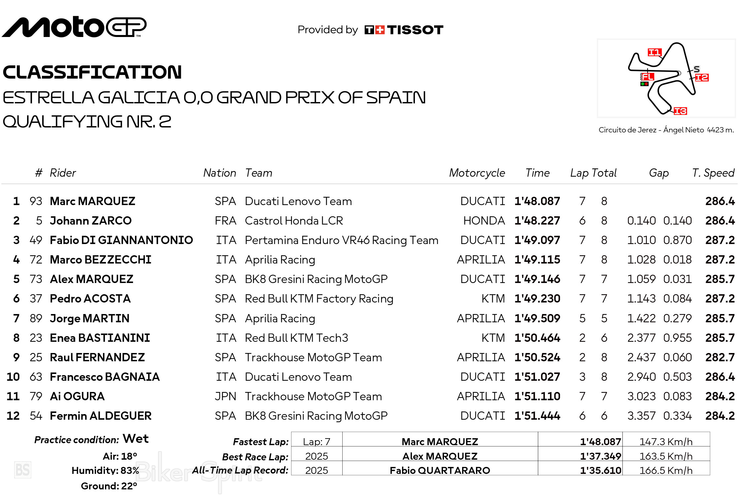
Task: Click Pedro ACOSTA's time 1'49.230
Action: (537, 299)
